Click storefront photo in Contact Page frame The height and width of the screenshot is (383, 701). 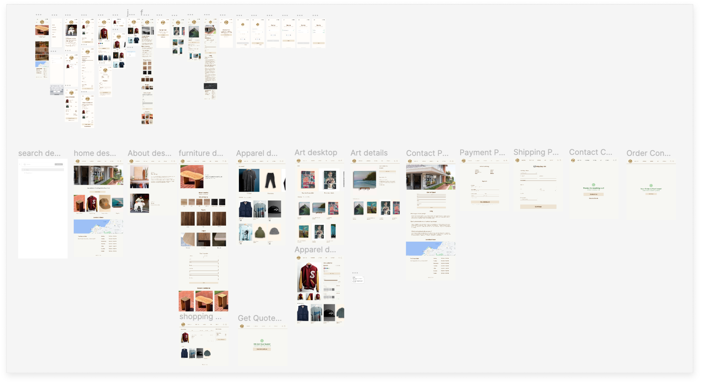point(430,177)
